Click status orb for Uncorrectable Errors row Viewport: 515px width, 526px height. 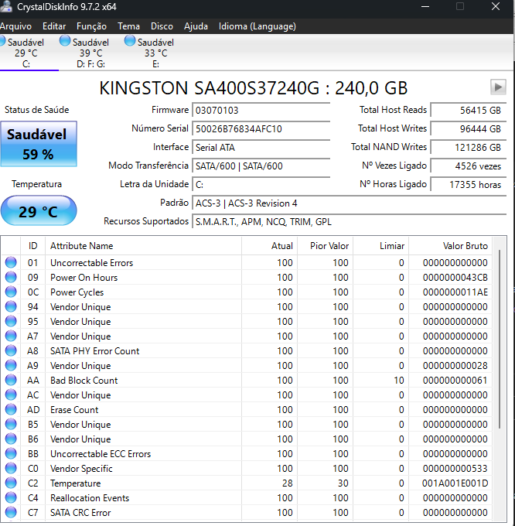pyautogui.click(x=11, y=262)
